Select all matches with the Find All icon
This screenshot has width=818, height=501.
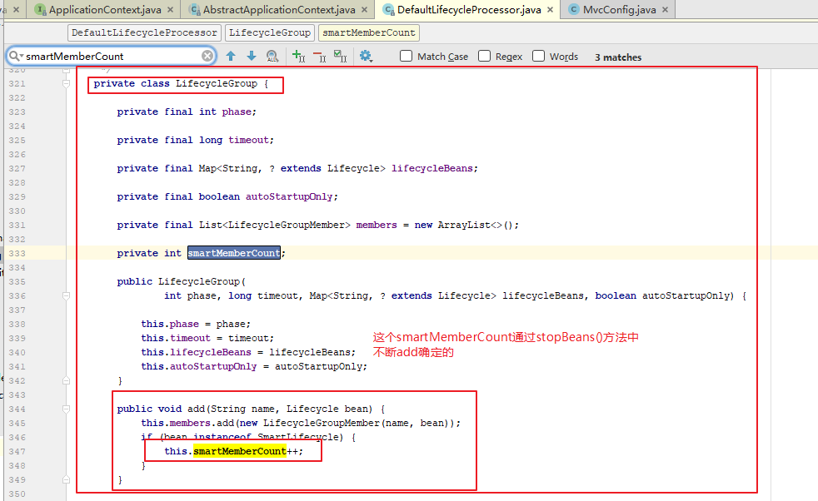tap(272, 56)
